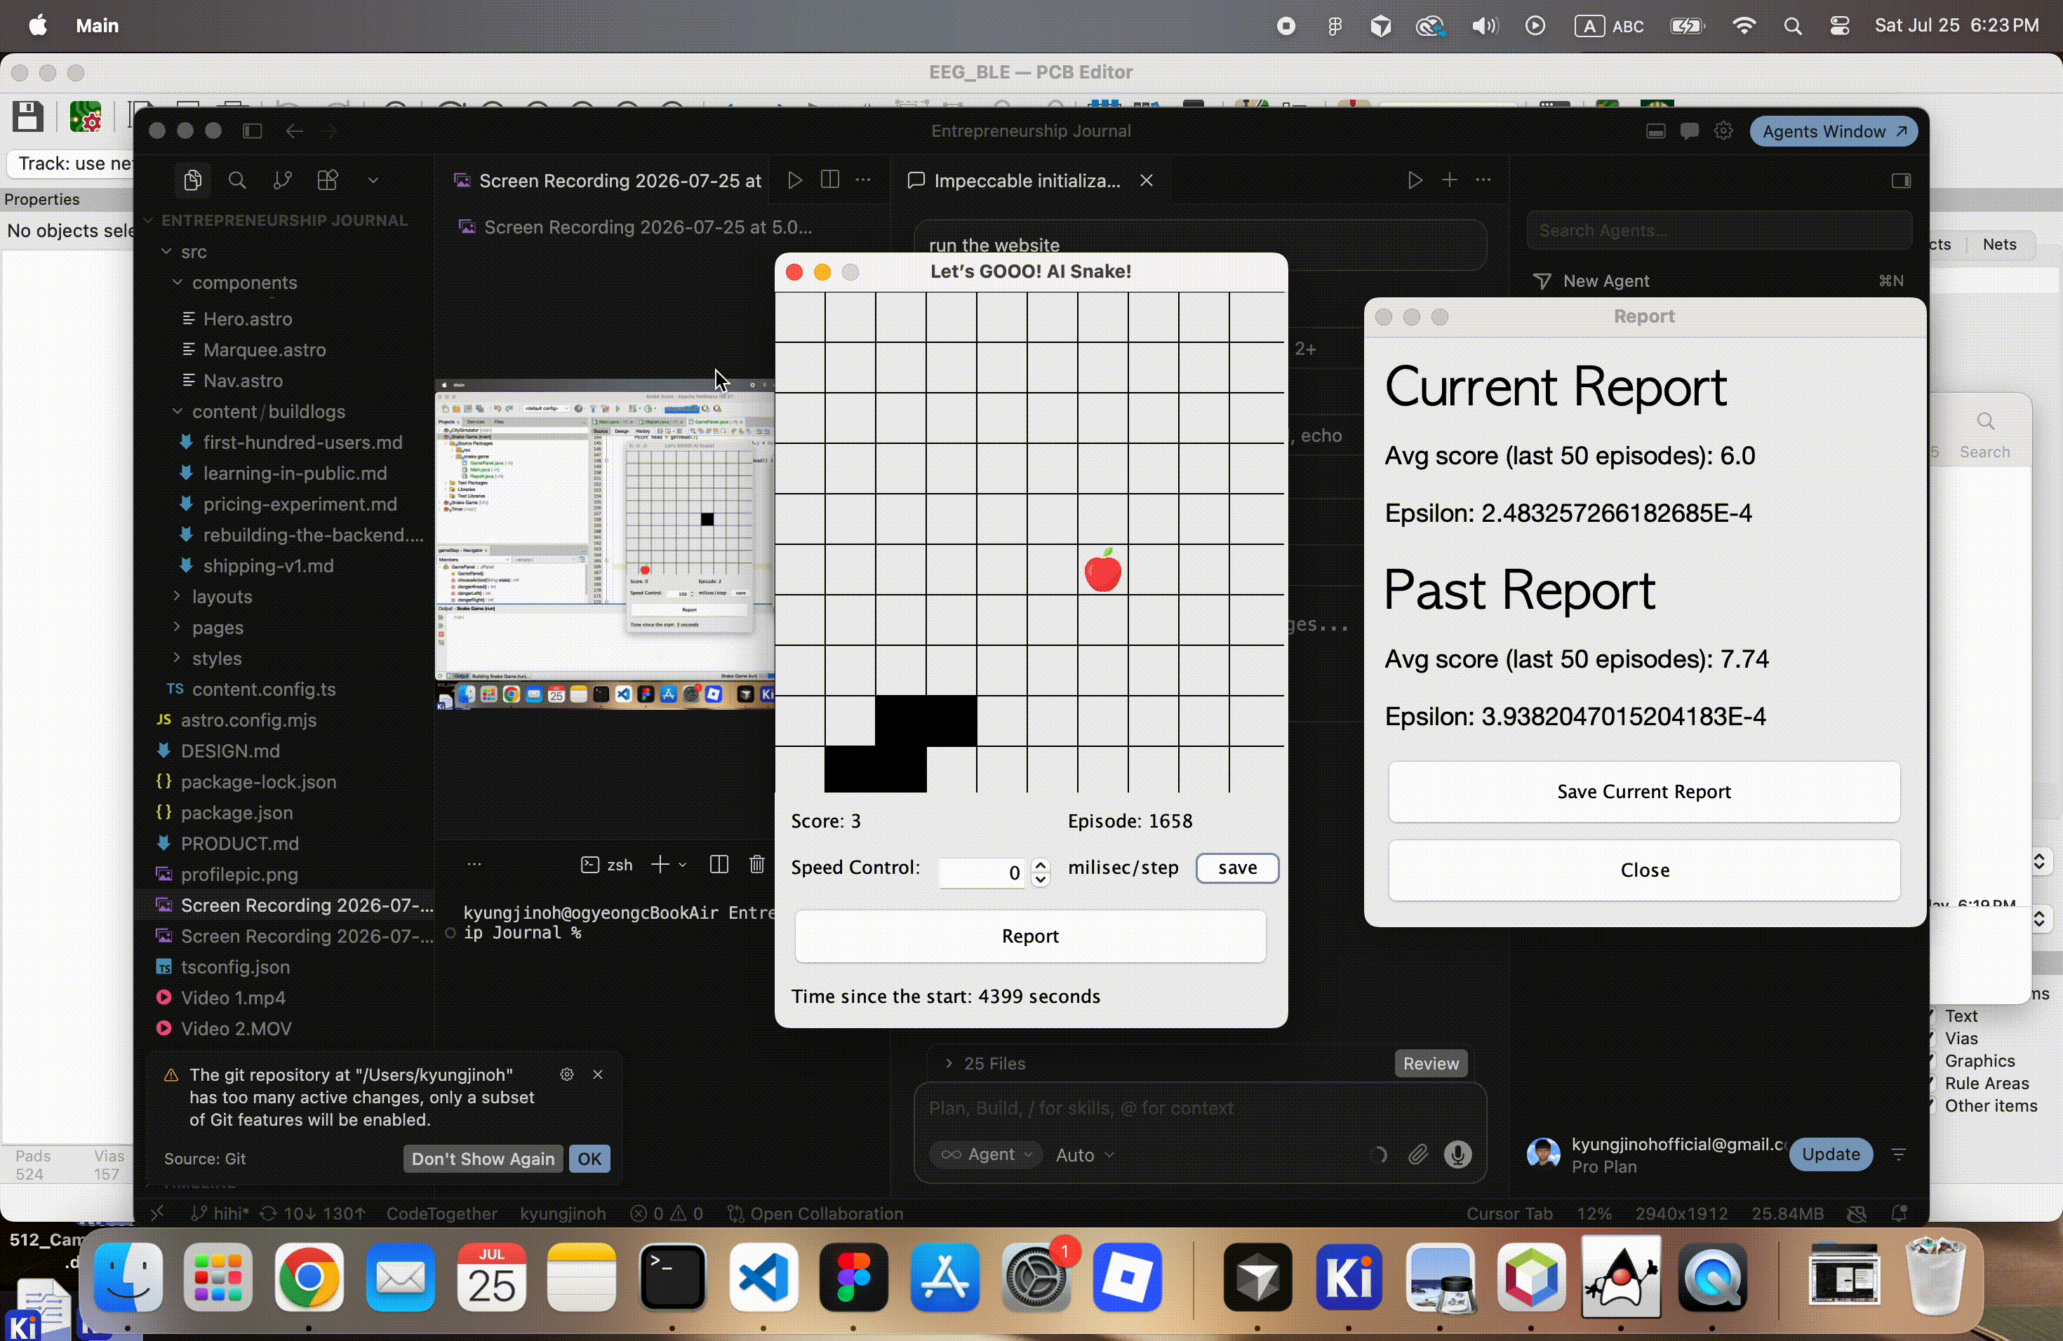Open the git notification gear settings
Screen dimensions: 2063x1341
point(567,1074)
